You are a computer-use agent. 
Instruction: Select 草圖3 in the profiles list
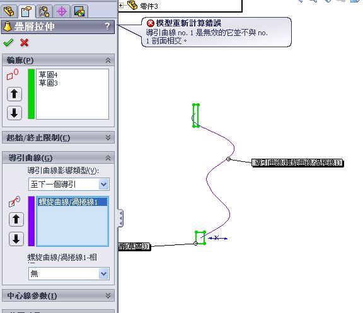coord(48,83)
